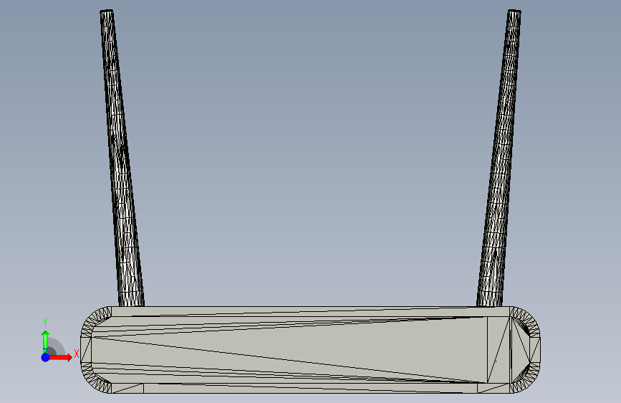Select the left antenna of the router model

(122, 158)
